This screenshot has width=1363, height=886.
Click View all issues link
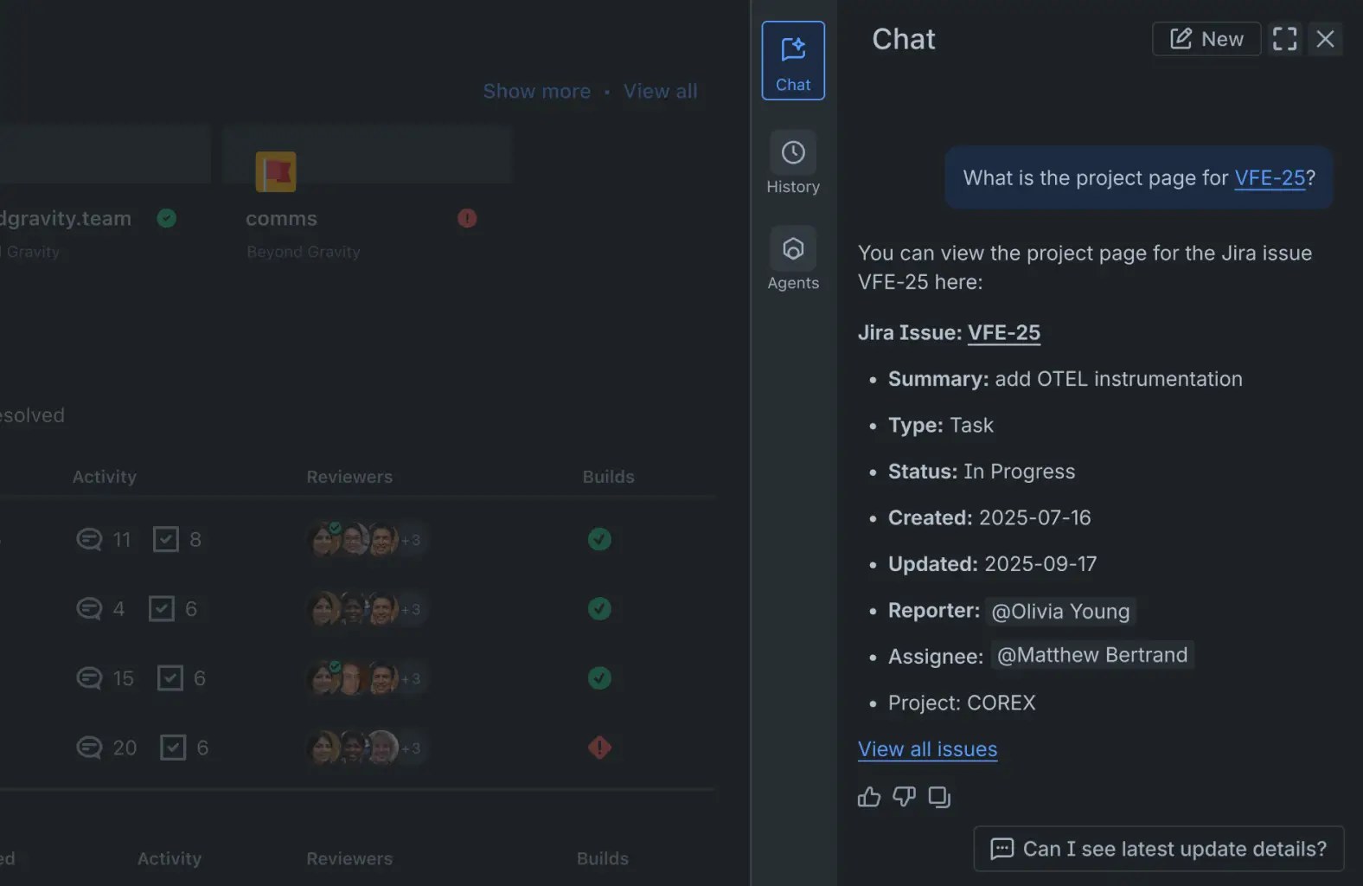(927, 749)
